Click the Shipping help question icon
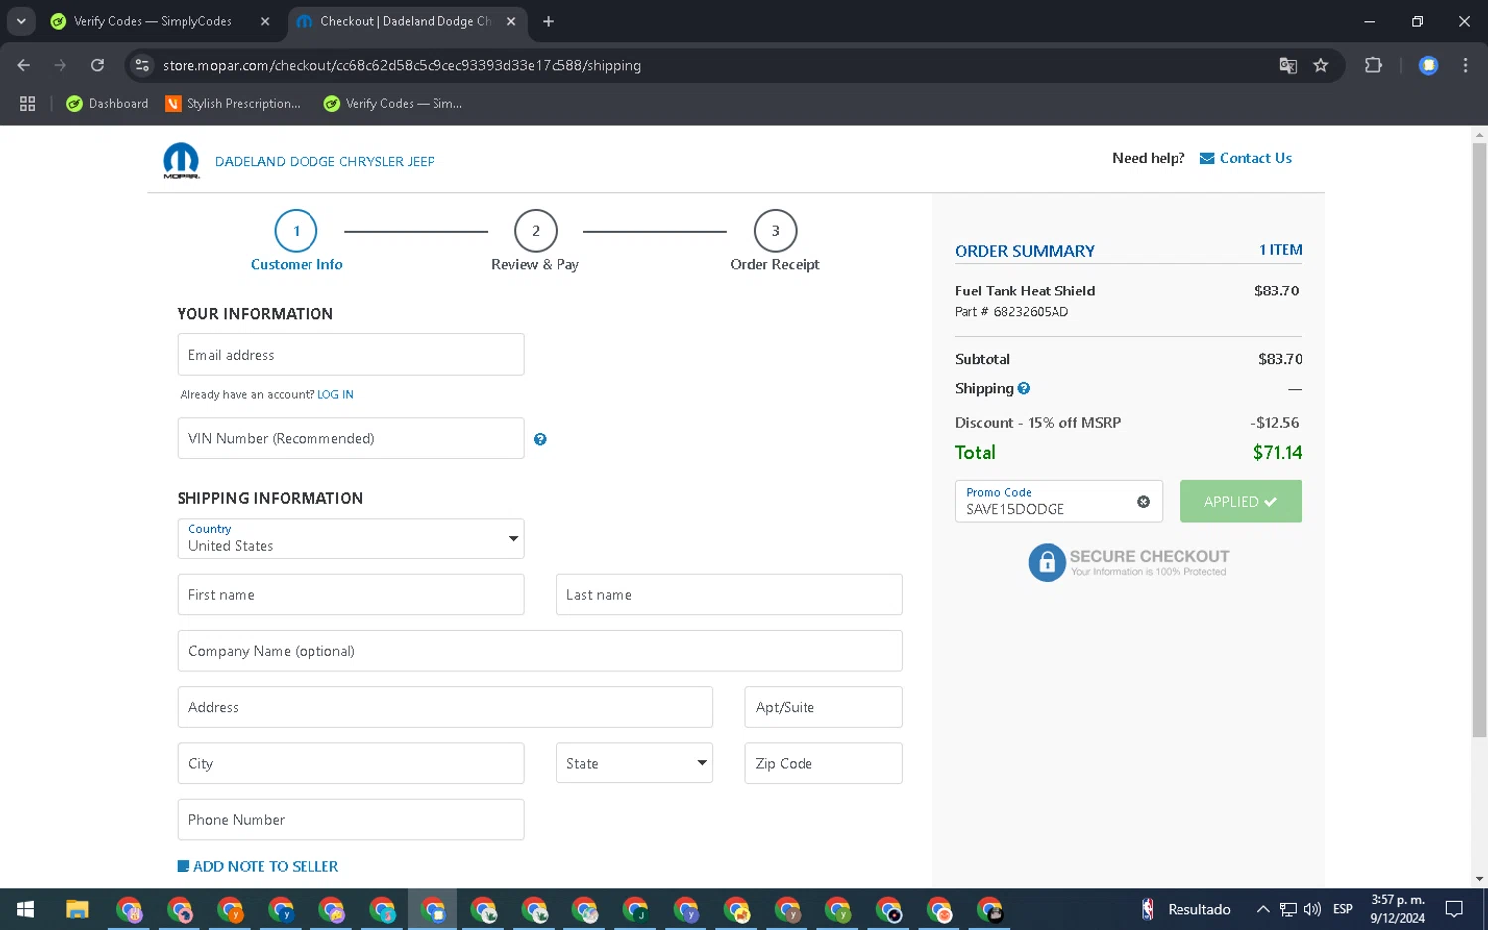The height and width of the screenshot is (930, 1488). point(1024,389)
